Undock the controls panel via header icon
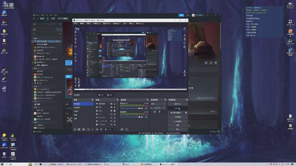Viewport: 296px width, 166px height. 187,100
